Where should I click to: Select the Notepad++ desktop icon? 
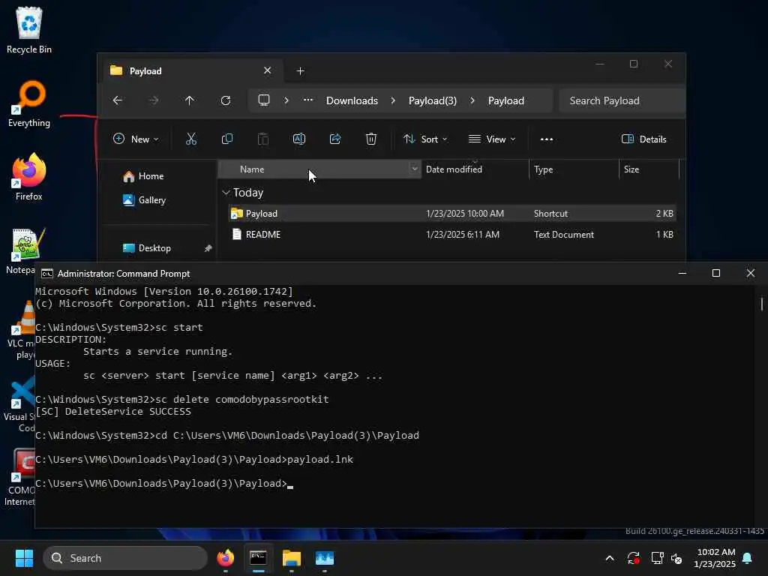click(23, 250)
